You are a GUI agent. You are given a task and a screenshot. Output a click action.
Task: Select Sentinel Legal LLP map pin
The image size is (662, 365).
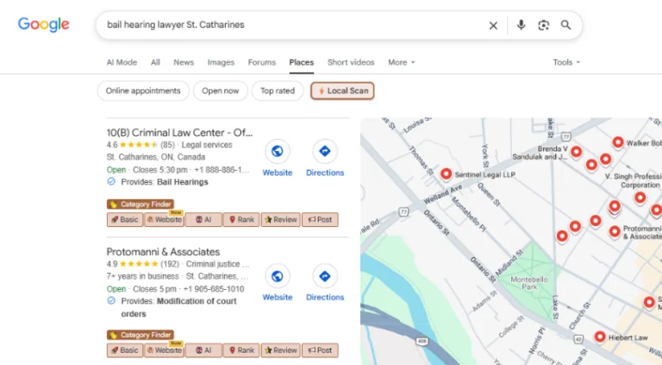[x=447, y=173]
